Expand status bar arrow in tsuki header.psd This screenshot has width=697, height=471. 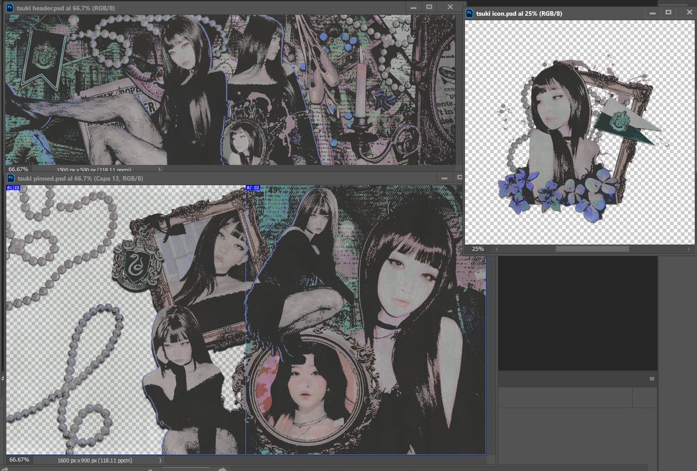pyautogui.click(x=159, y=169)
